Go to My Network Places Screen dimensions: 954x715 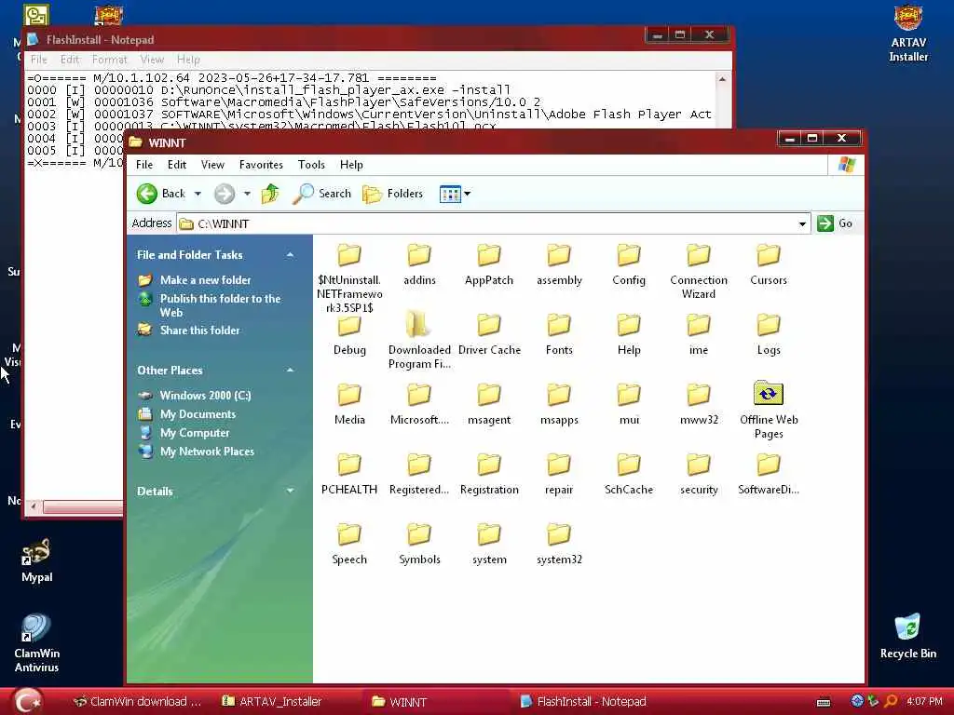(207, 452)
